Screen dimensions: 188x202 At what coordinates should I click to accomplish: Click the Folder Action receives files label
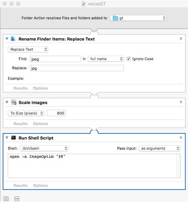click(x=64, y=18)
